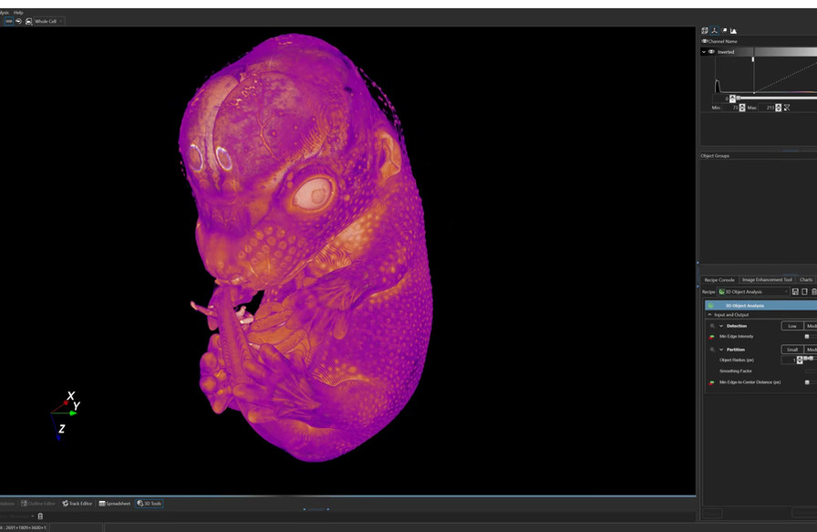
Task: Click the save recipe icon
Action: coord(796,291)
